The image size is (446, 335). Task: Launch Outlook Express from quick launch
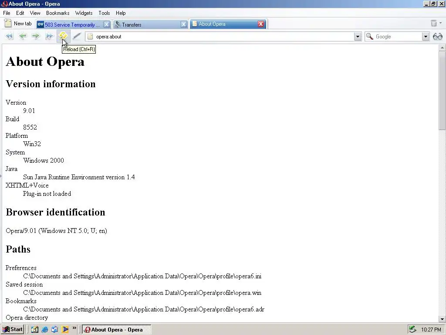[x=54, y=329]
